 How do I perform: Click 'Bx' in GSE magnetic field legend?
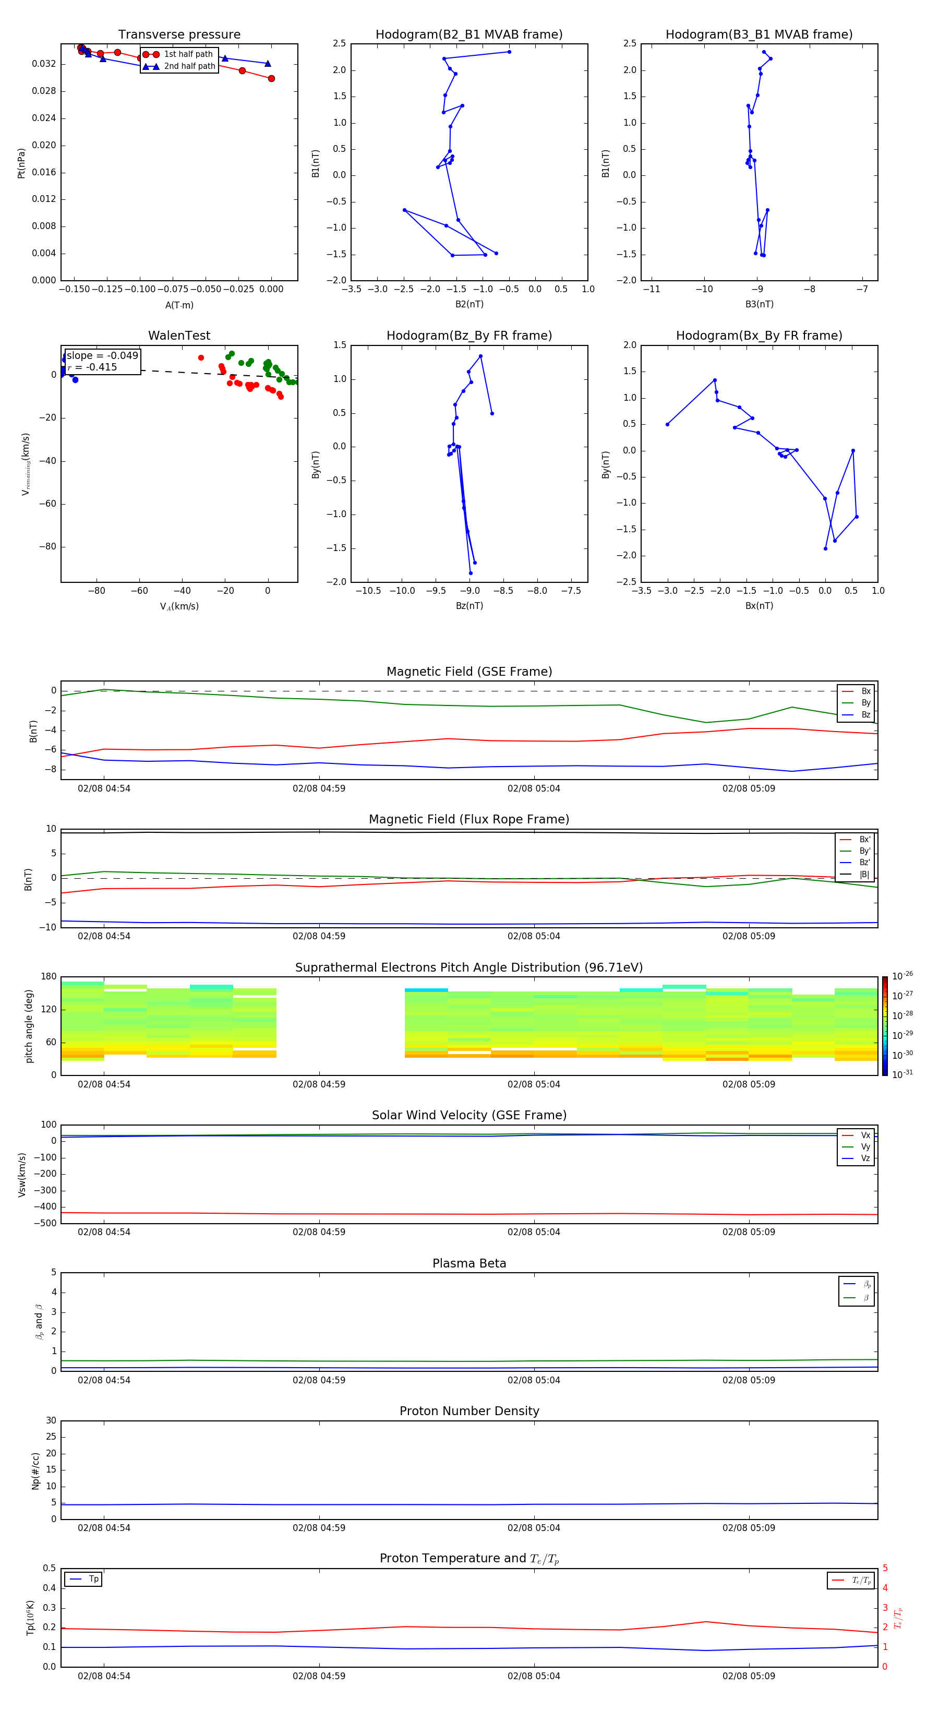click(x=857, y=691)
